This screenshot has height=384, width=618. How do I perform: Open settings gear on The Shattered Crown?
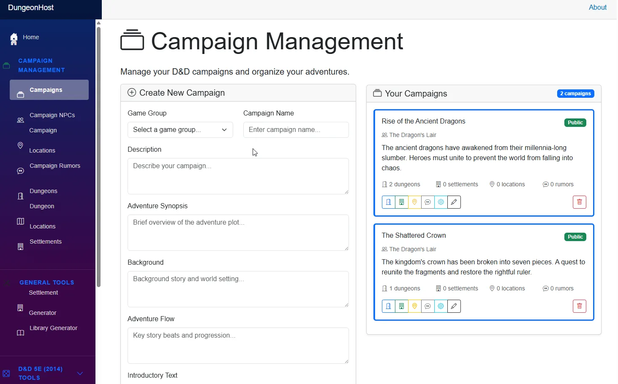441,306
